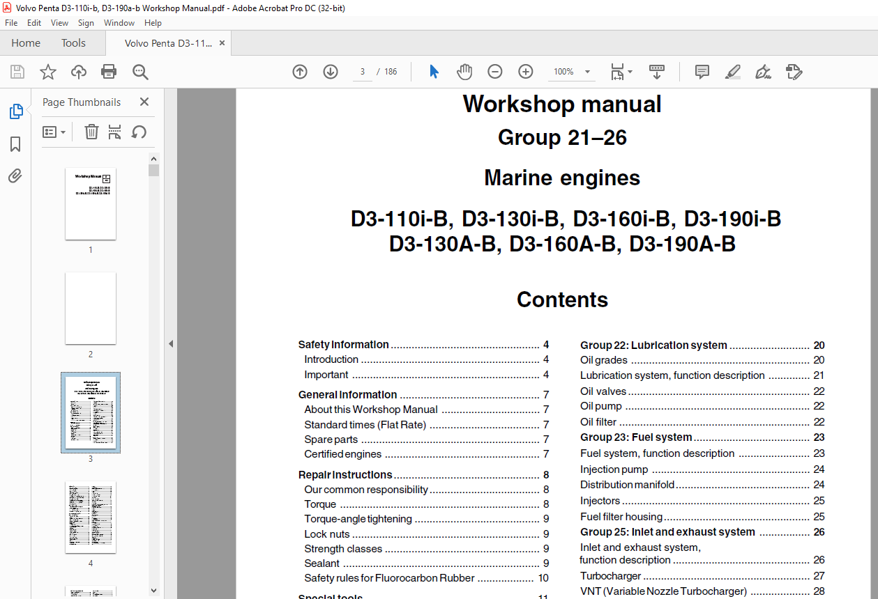Open the Sign menu
Viewport: 878px width, 599px height.
(x=86, y=23)
